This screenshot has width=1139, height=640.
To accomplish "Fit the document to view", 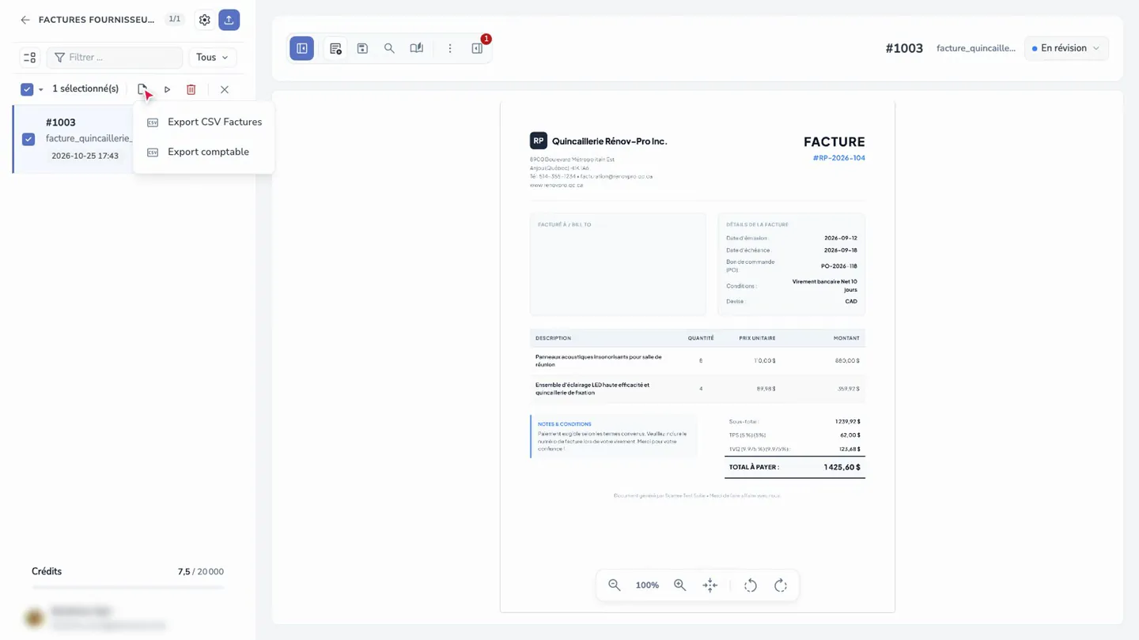I will click(710, 585).
